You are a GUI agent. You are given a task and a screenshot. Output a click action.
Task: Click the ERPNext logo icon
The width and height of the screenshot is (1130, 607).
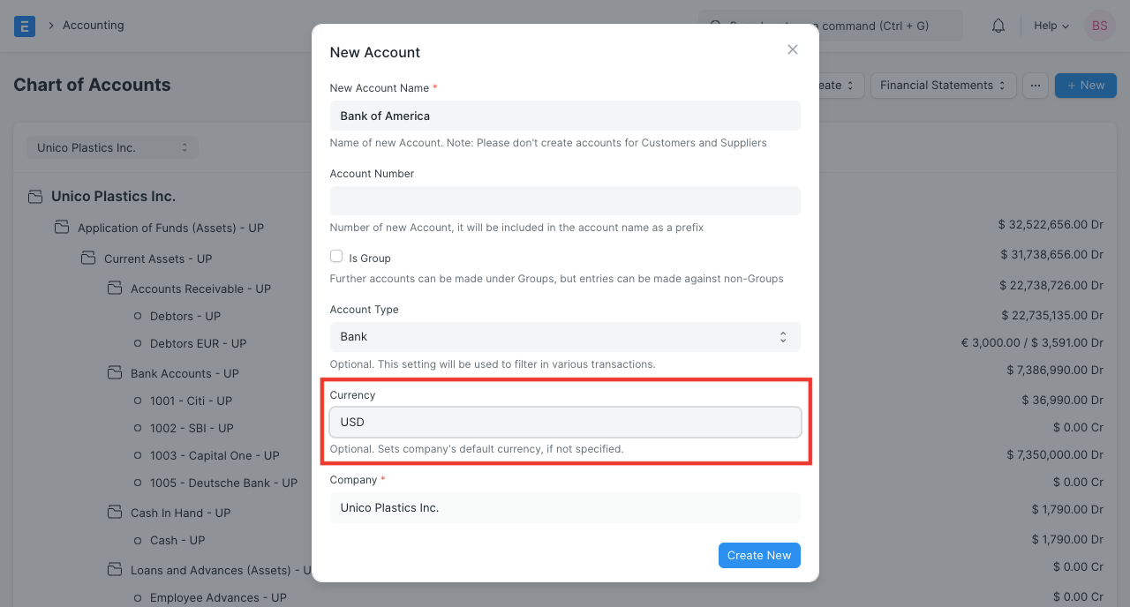pos(24,26)
